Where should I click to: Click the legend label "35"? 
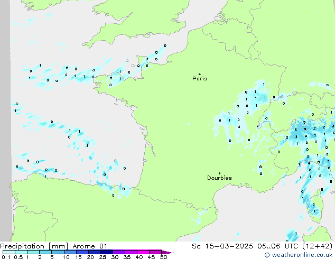pyautogui.click(x=127, y=257)
